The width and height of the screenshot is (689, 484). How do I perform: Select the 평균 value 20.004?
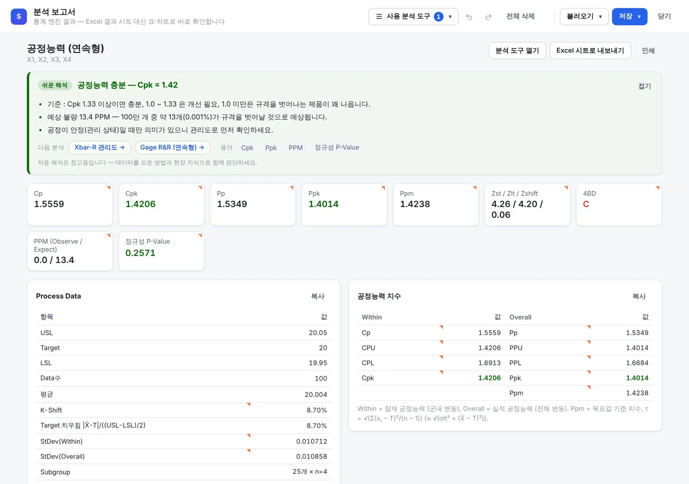click(x=316, y=395)
